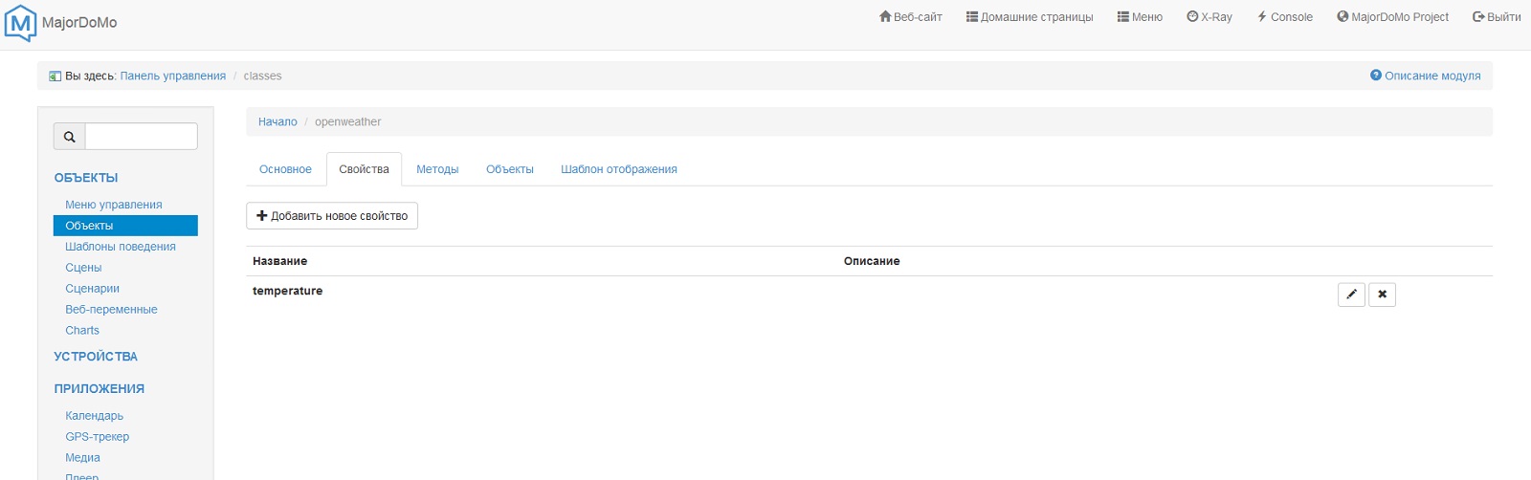1531x480 pixels.
Task: Open the Описание модуля help link
Action: point(1426,76)
